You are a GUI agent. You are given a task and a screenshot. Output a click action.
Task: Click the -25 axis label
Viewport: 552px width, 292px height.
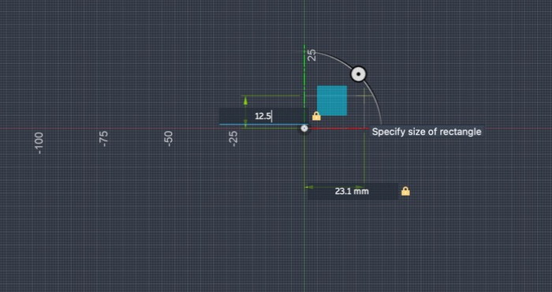(x=233, y=138)
